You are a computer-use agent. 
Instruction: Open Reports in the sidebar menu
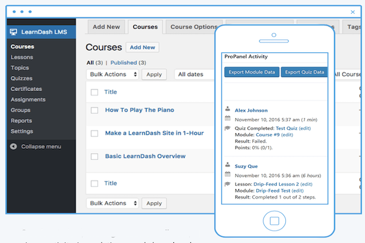coord(21,121)
